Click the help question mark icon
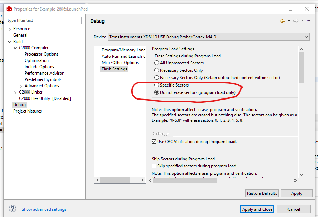Screen dimensions: 318x217 point(13,209)
